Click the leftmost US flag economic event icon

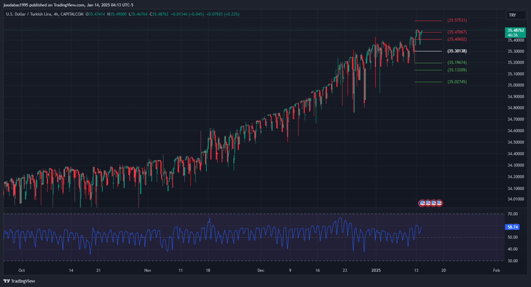click(x=422, y=203)
